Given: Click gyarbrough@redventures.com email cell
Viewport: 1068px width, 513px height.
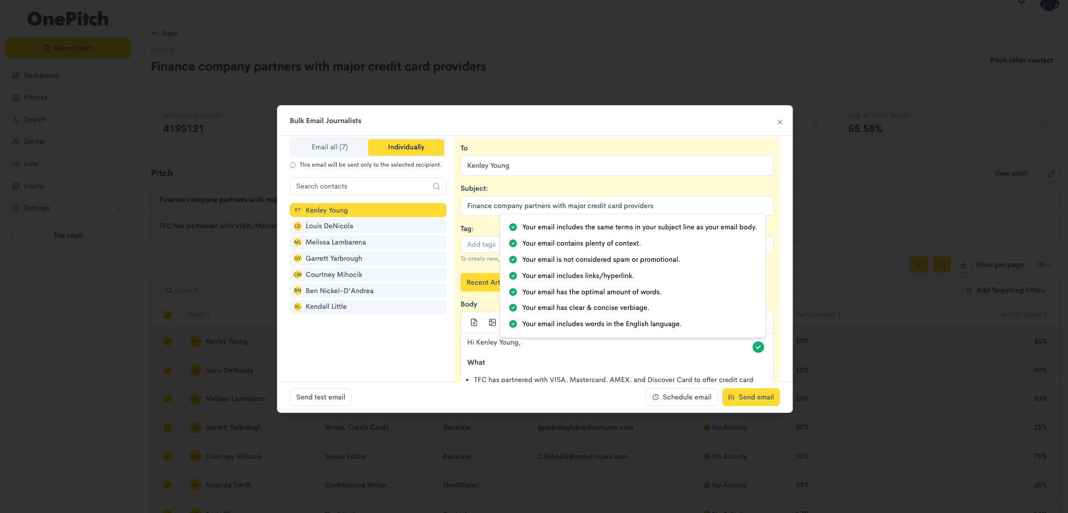Looking at the screenshot, I should tap(585, 427).
